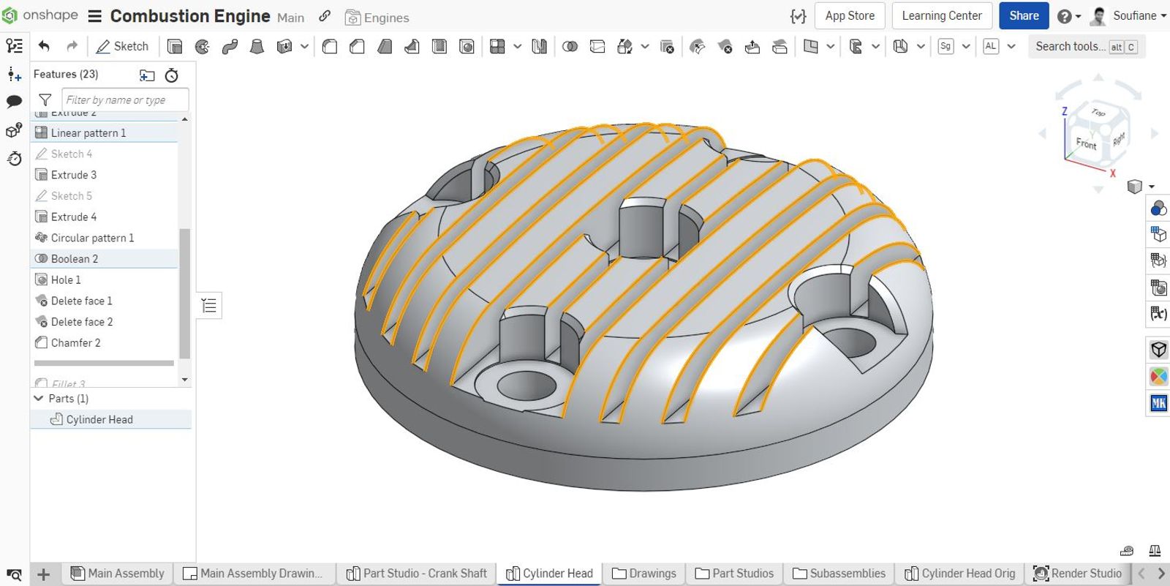The image size is (1170, 586).
Task: Click the Shell tool icon
Action: click(439, 47)
